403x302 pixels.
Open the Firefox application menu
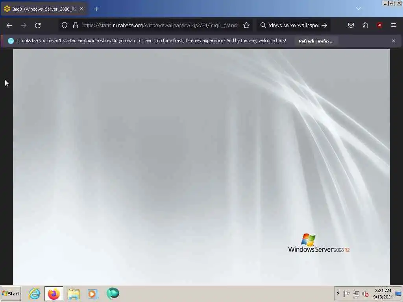[394, 25]
